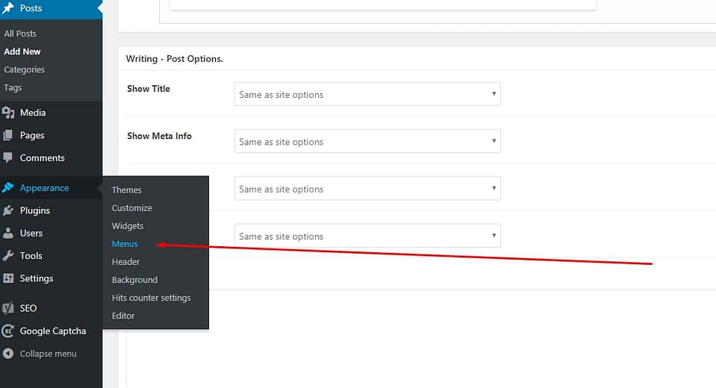Select Add New under Posts
The image size is (716, 388).
22,51
